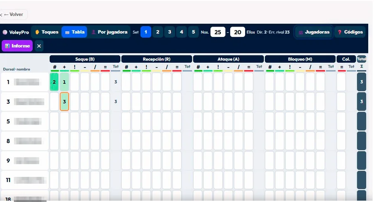374x202 pixels.
Task: Click the Bloqueo (M) section header
Action: click(300, 59)
